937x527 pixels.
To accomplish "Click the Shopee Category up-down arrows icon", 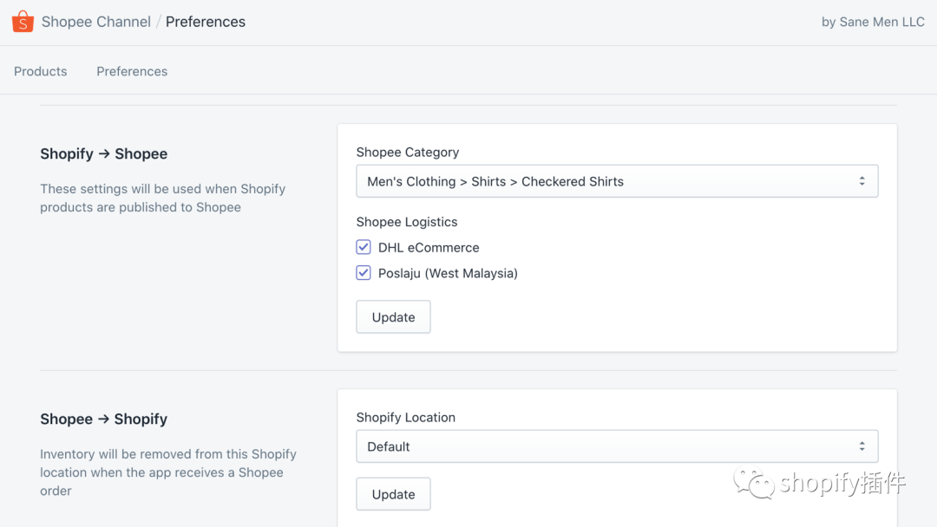I will tap(862, 181).
